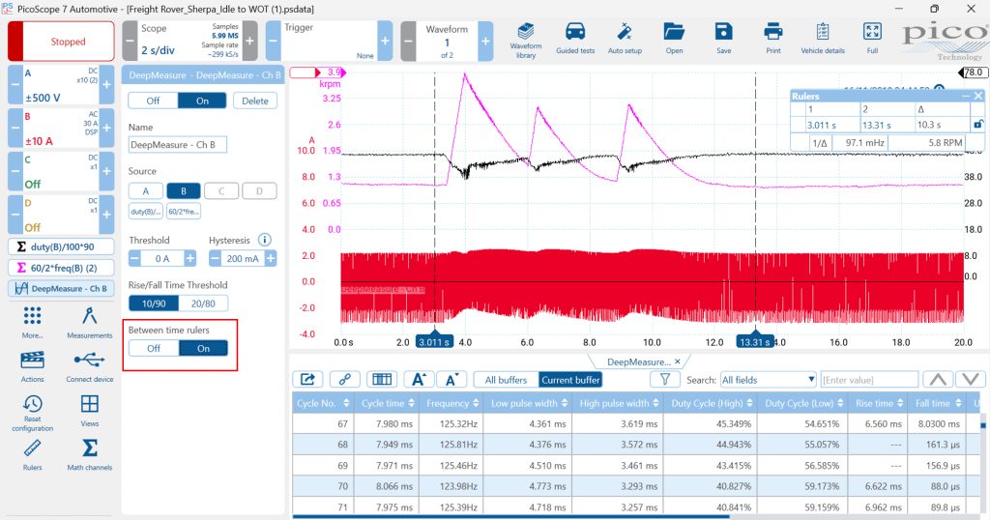Click the Rulers panel lock icon

coord(978,125)
